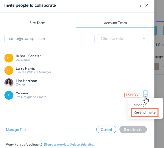The image size is (164, 148).
Task: Click Larry Harris's LH avatar
Action: click(x=9, y=70)
